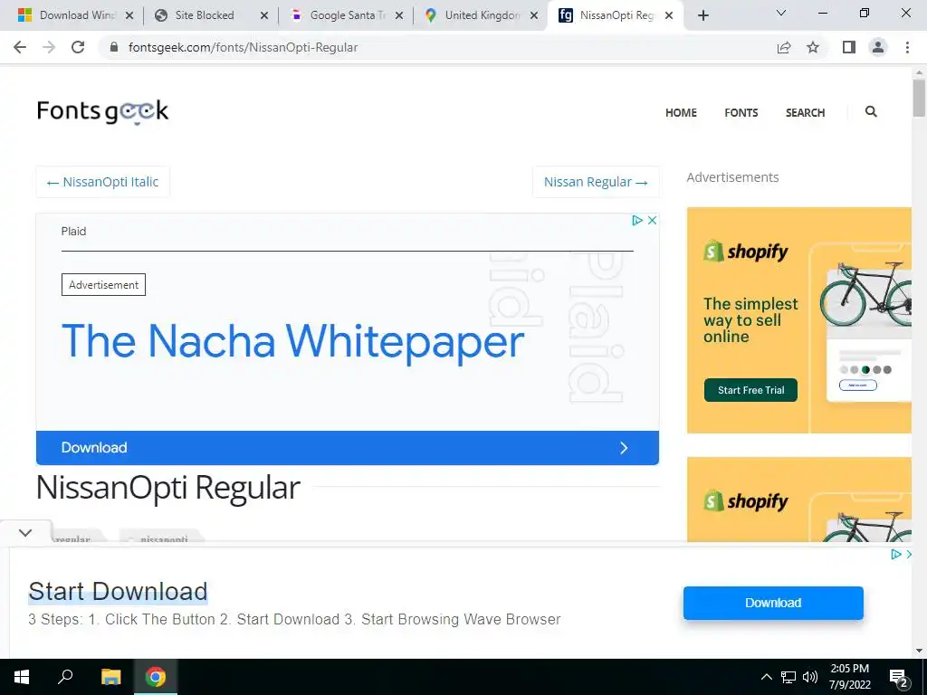Screen dimensions: 927x695
Task: Click Chrome icon in taskbar
Action: click(156, 677)
